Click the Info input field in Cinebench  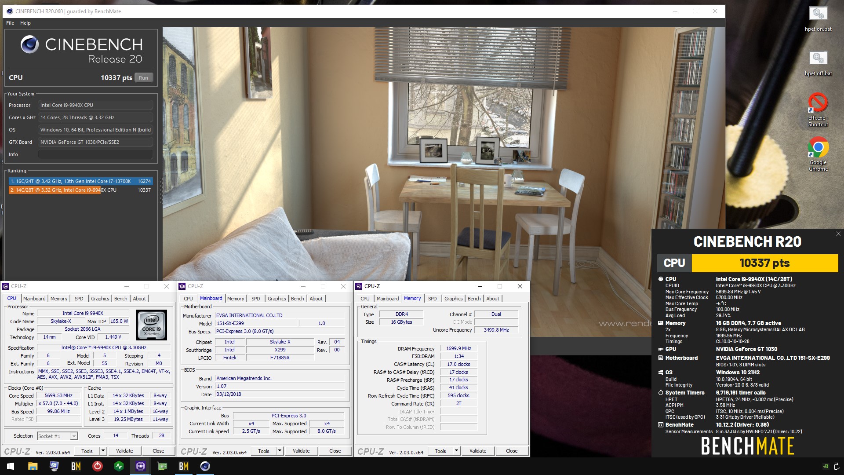pos(95,154)
